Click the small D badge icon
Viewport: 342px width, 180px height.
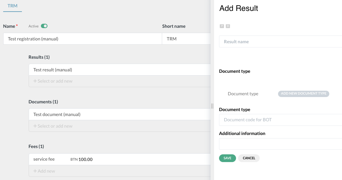[x=228, y=26]
